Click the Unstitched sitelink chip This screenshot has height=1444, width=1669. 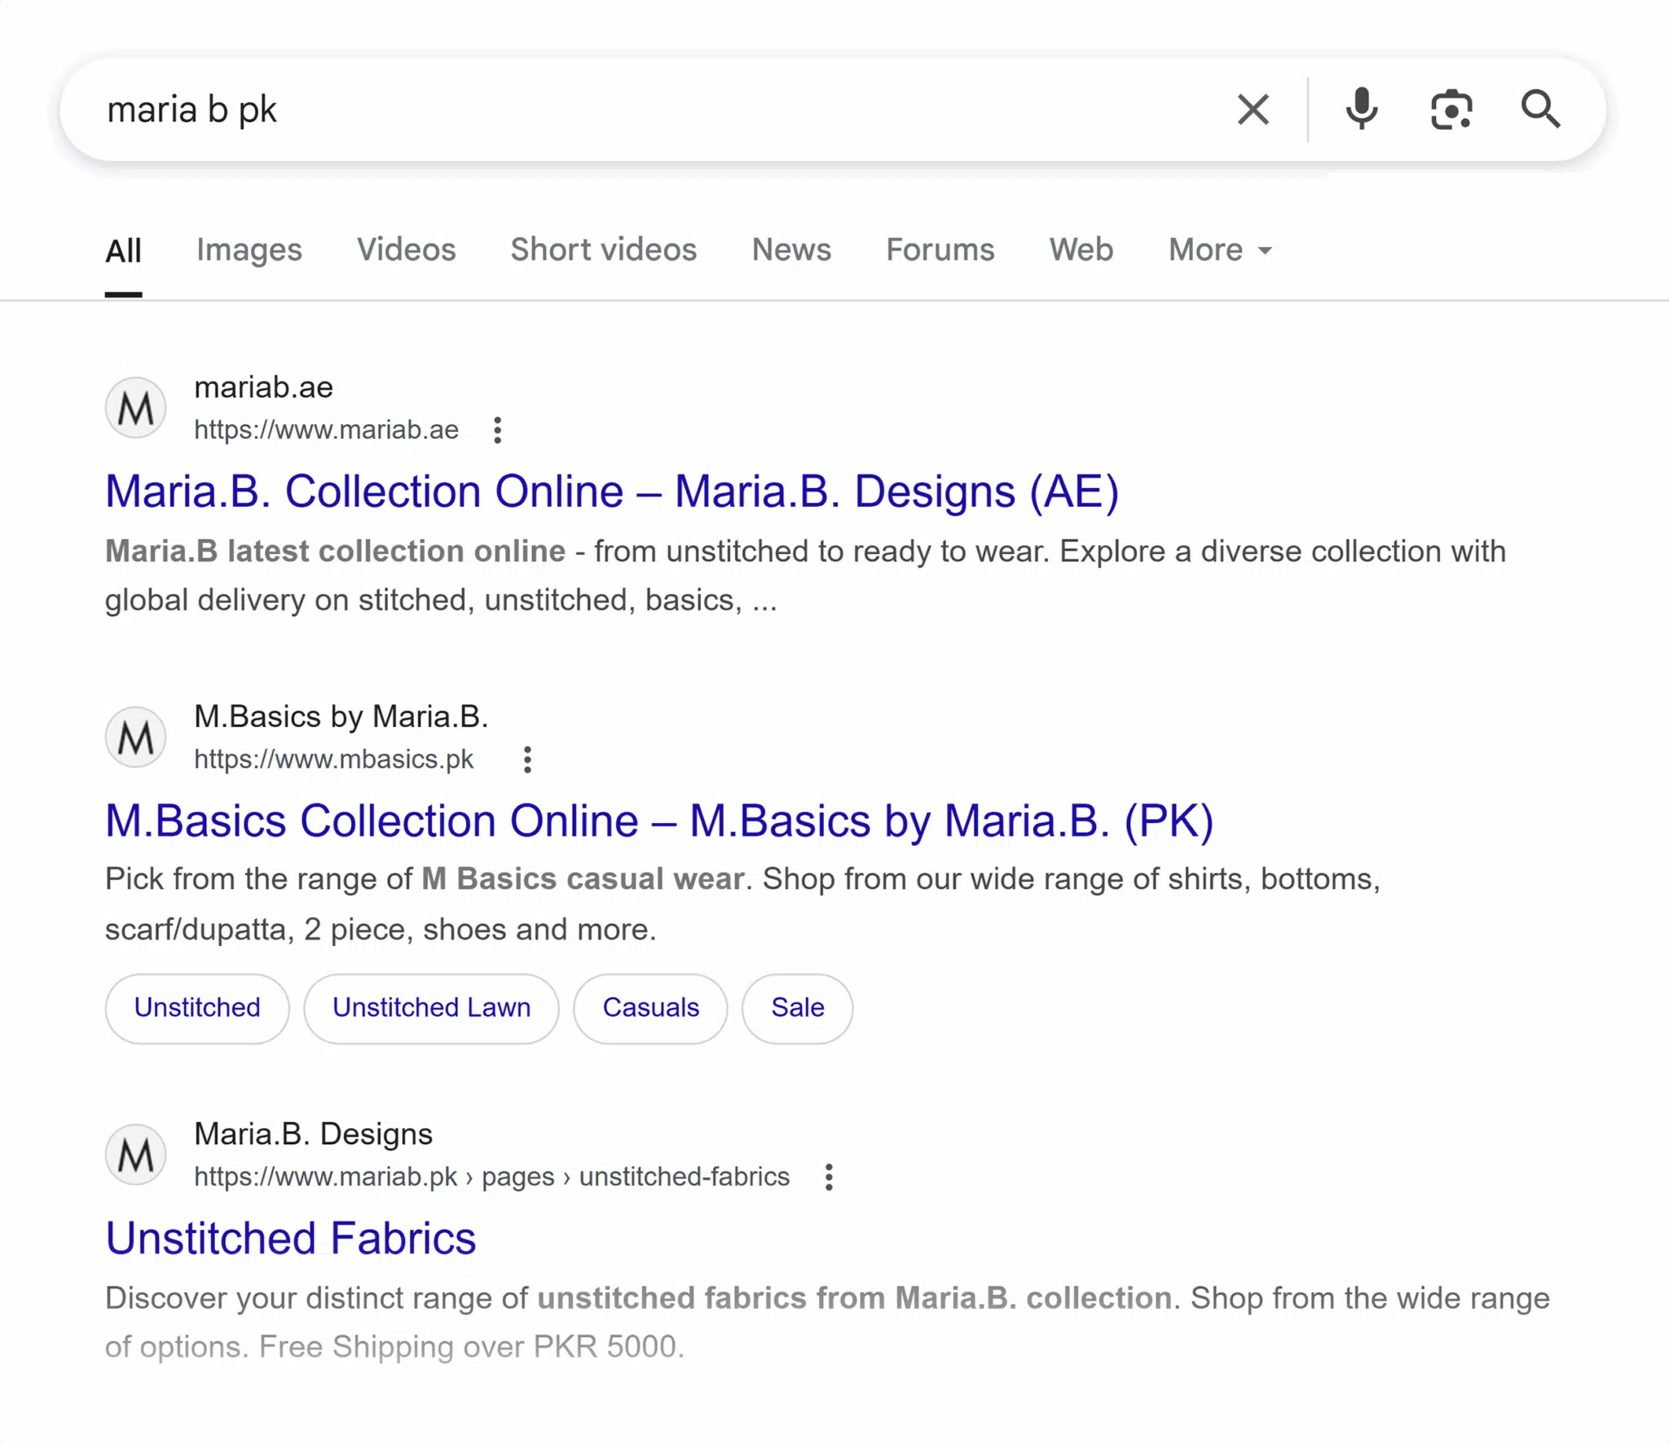[x=197, y=1008]
